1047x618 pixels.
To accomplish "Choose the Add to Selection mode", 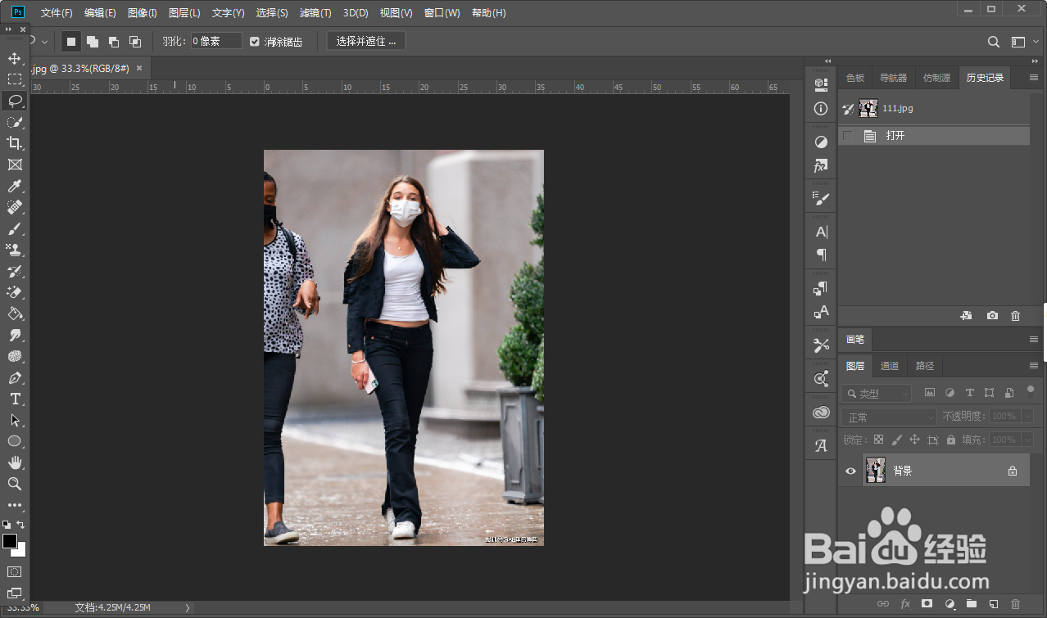I will click(x=93, y=41).
